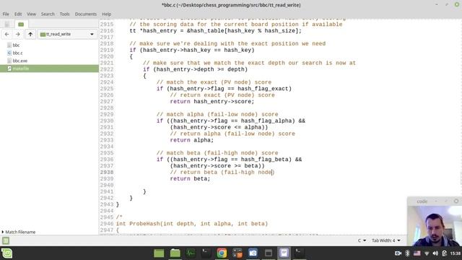Open the volume tray icon

coord(435,253)
